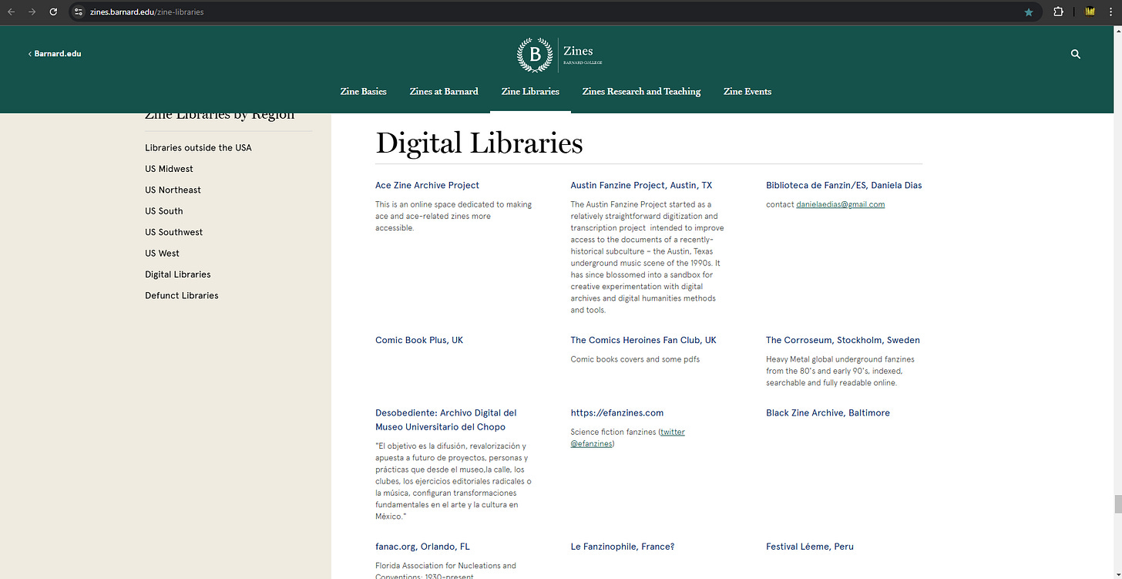
Task: Click the bookmark star icon
Action: [1029, 12]
